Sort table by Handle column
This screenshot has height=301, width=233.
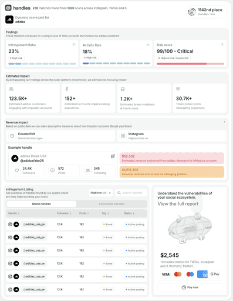pos(13,213)
